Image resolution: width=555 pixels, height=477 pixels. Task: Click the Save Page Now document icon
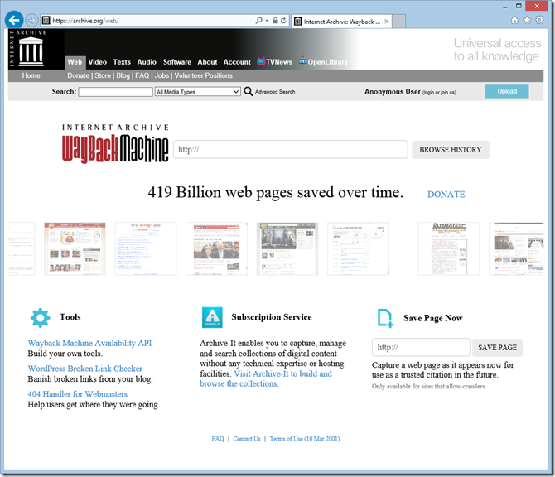pos(384,318)
